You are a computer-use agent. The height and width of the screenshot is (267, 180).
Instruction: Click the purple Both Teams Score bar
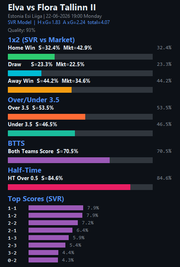[x=59, y=160]
